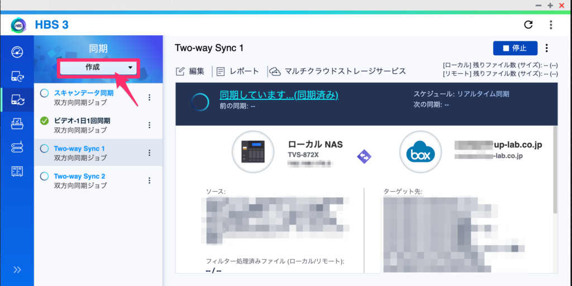Viewport: 572px width, 286px height.
Task: Open options menu for Two-way Sync 2
Action: [x=149, y=180]
